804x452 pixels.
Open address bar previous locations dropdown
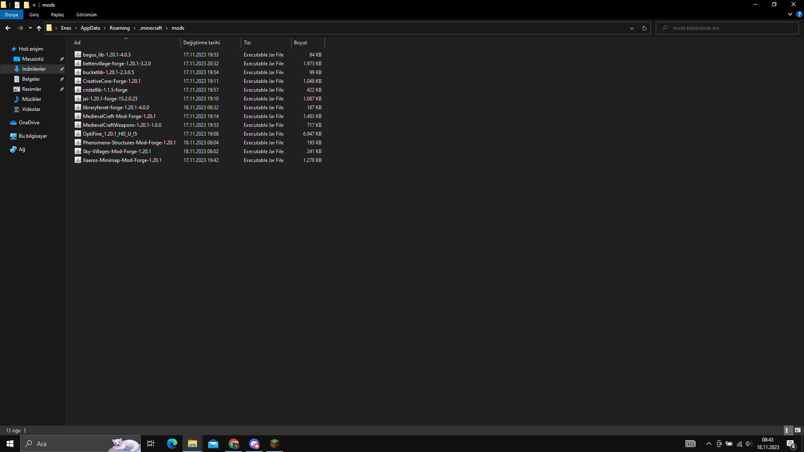coord(631,28)
